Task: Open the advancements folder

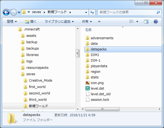Action: pyautogui.click(x=102, y=38)
